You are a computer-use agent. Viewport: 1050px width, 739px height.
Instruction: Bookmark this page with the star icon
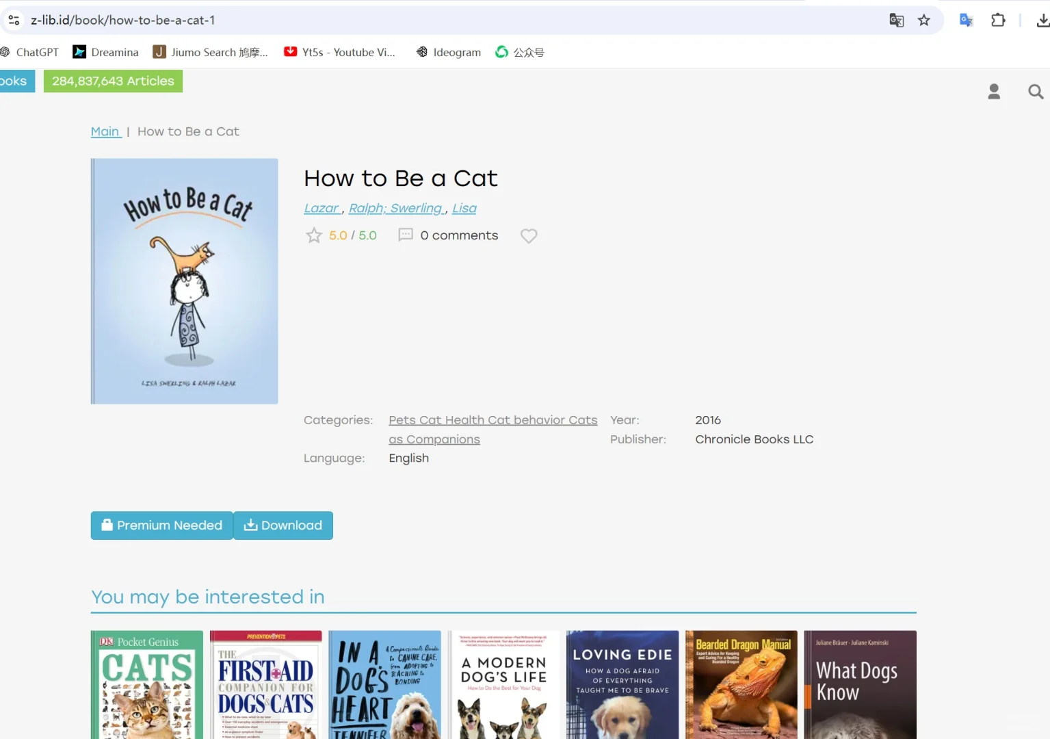click(x=924, y=20)
